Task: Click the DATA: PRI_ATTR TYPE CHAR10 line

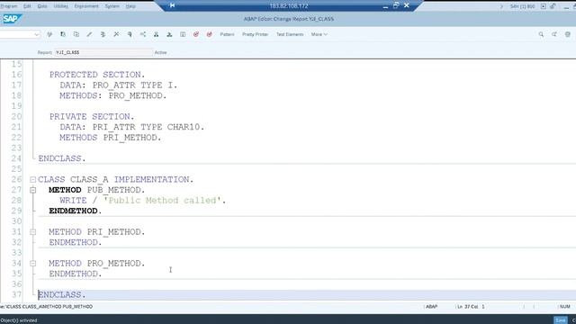Action: pyautogui.click(x=132, y=127)
